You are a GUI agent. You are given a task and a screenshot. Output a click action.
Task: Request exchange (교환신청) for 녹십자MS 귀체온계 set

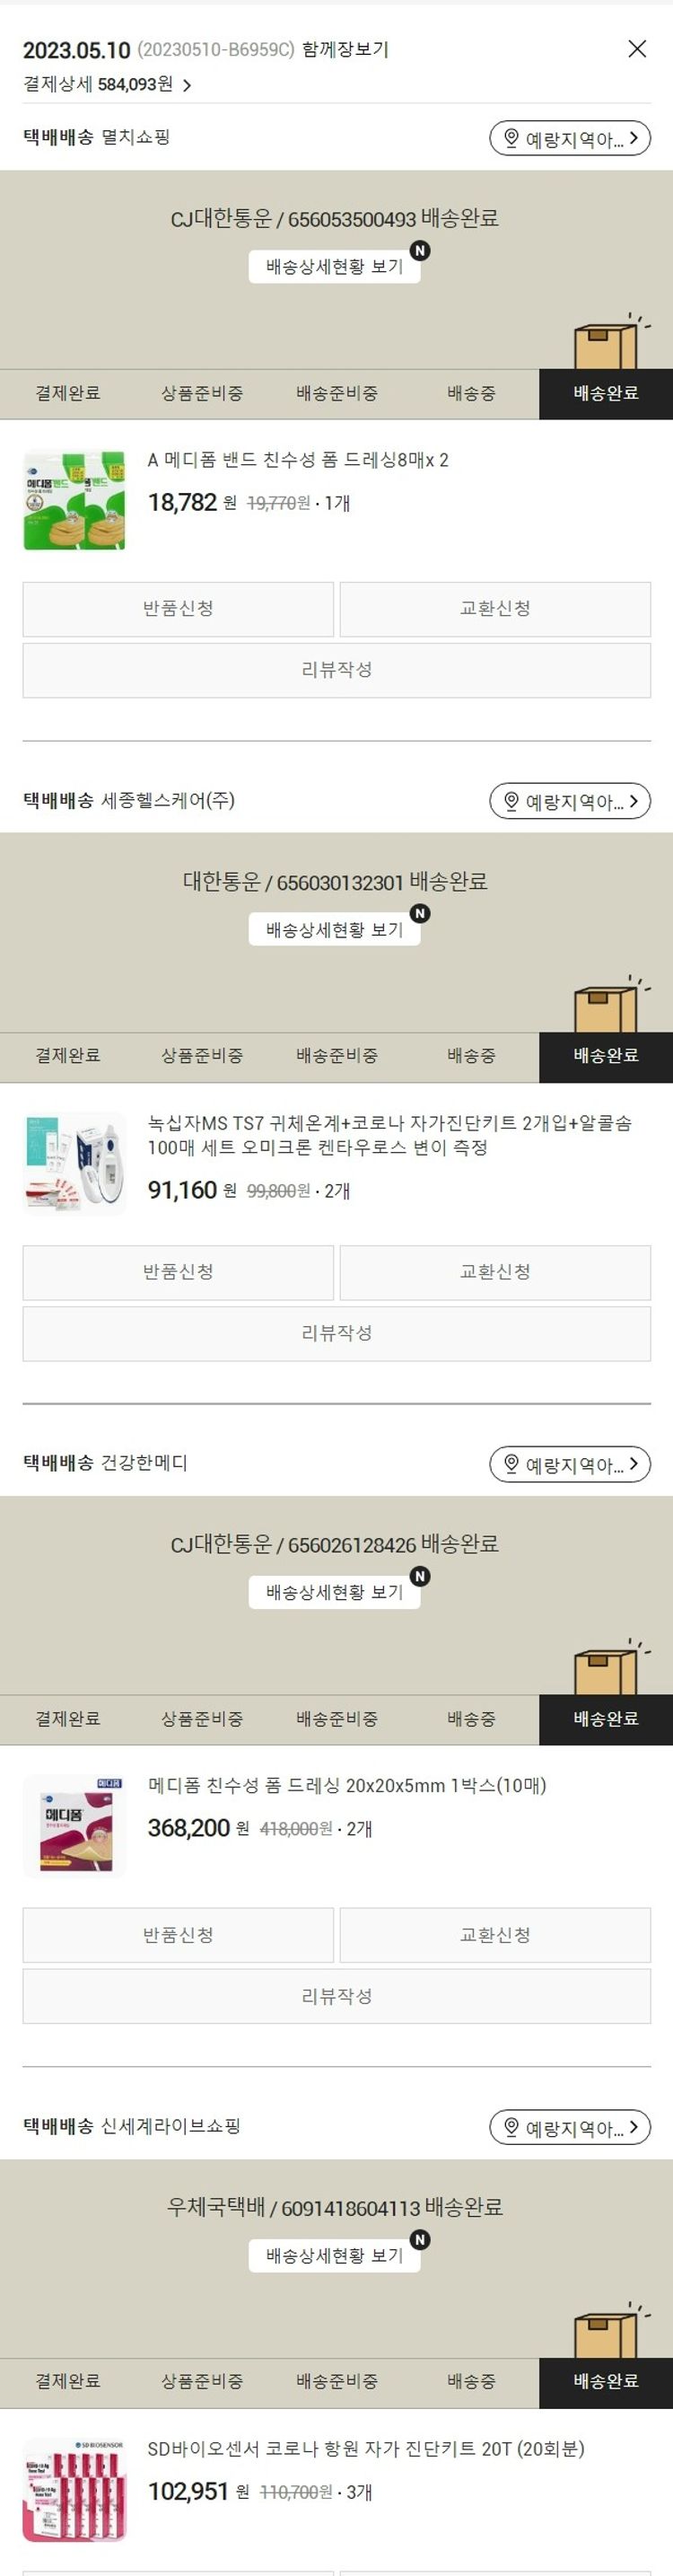click(495, 1272)
